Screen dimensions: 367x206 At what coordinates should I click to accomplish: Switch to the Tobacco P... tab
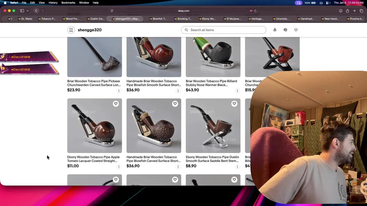point(46,19)
